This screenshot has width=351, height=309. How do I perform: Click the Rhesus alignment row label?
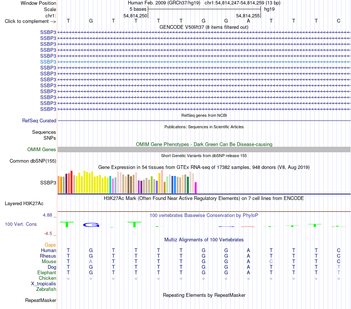(x=48, y=256)
